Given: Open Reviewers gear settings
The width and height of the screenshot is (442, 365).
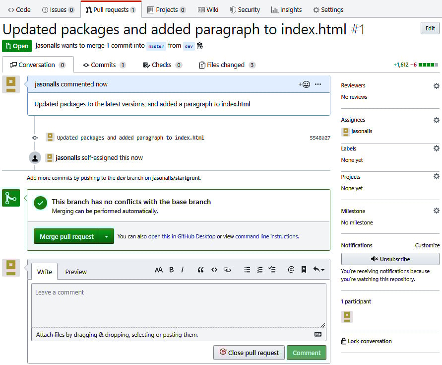Looking at the screenshot, I should click(x=437, y=86).
